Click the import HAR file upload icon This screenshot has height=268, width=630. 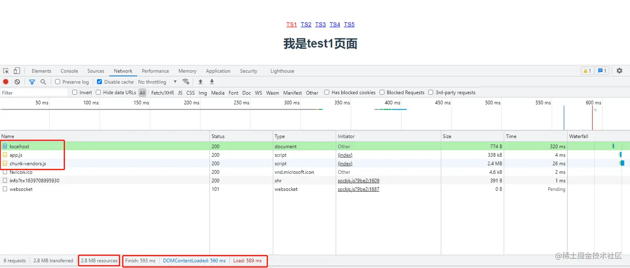point(200,82)
